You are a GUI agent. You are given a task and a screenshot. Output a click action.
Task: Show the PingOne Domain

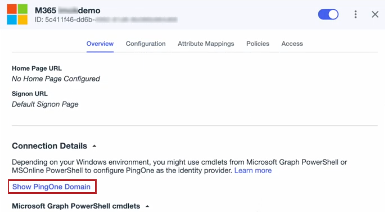click(52, 187)
